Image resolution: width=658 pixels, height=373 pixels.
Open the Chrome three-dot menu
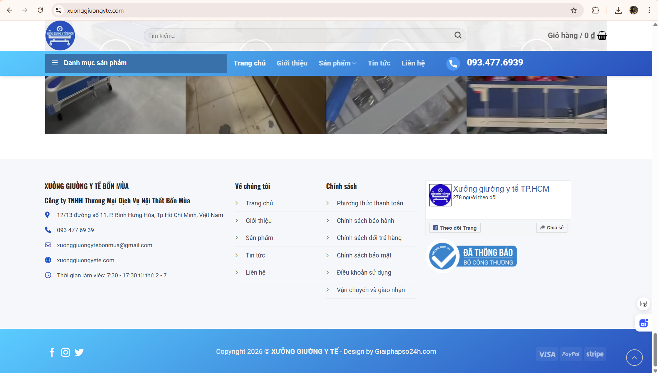click(649, 10)
